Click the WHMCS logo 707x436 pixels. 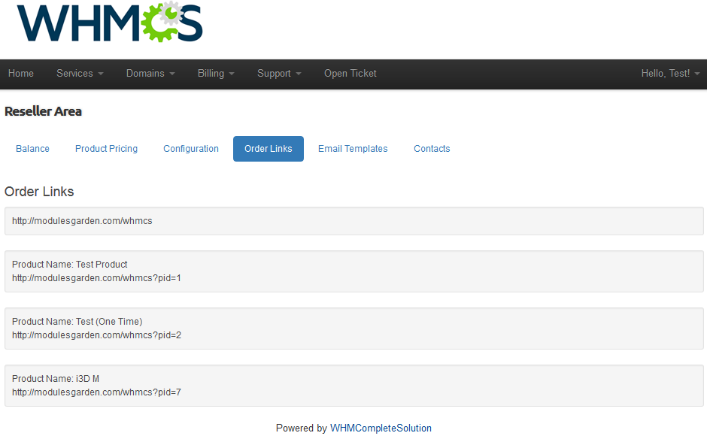pyautogui.click(x=110, y=22)
